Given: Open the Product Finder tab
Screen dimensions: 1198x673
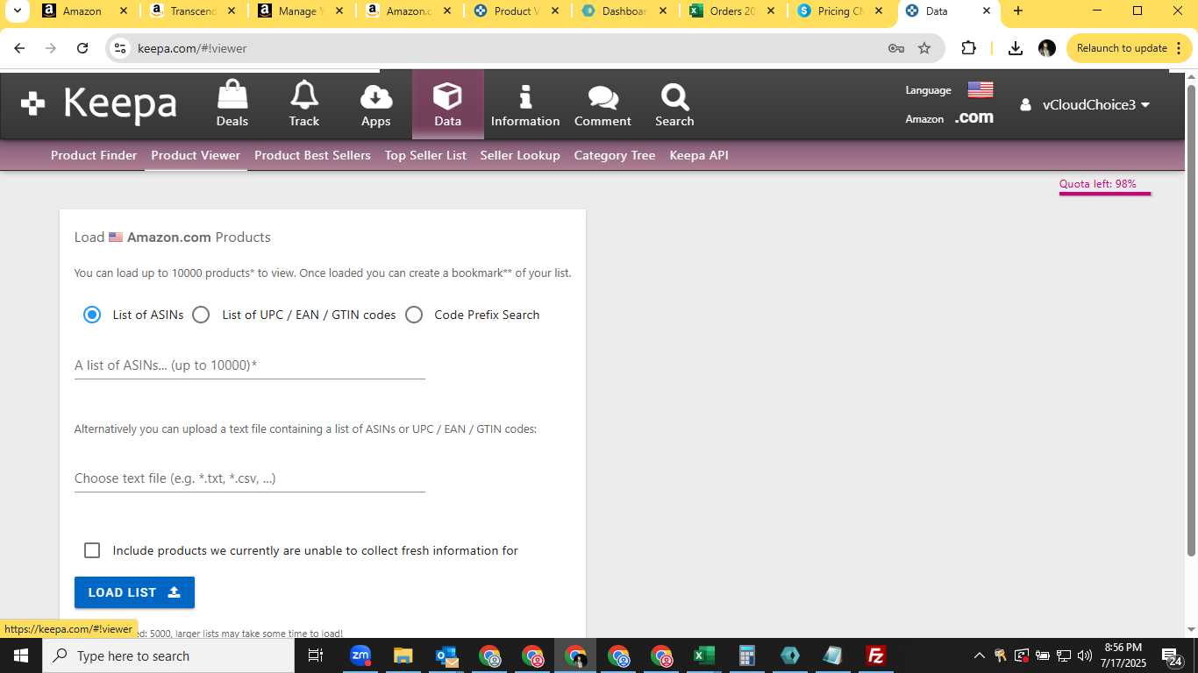Looking at the screenshot, I should (94, 155).
